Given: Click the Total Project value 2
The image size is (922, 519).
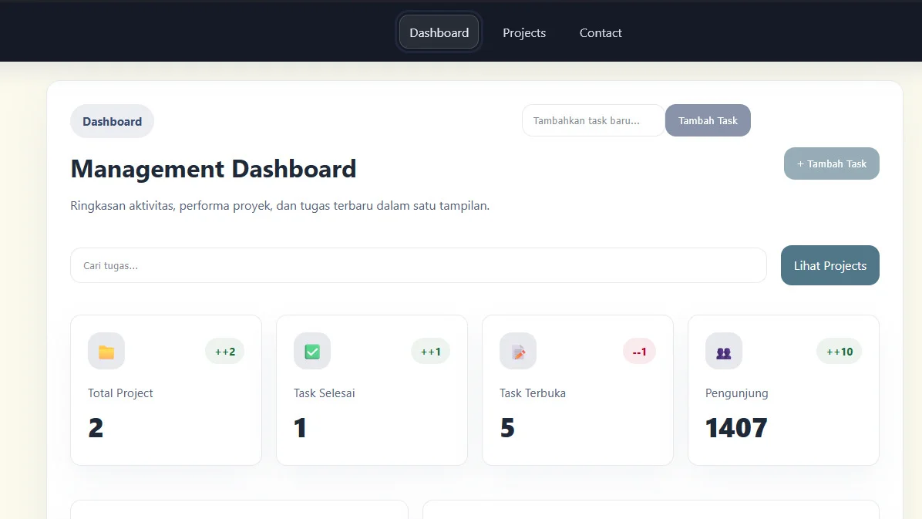Looking at the screenshot, I should (96, 428).
